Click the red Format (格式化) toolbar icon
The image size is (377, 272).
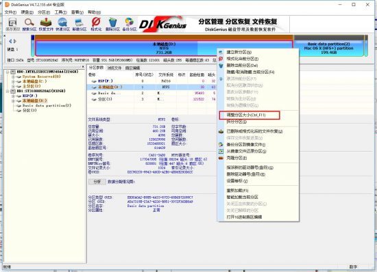(x=96, y=25)
